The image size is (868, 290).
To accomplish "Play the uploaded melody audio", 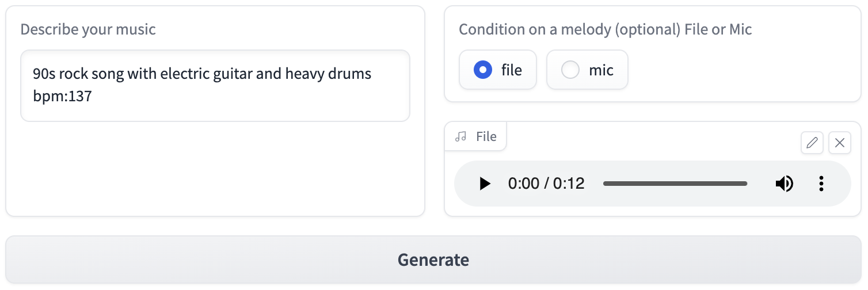I will click(x=485, y=184).
